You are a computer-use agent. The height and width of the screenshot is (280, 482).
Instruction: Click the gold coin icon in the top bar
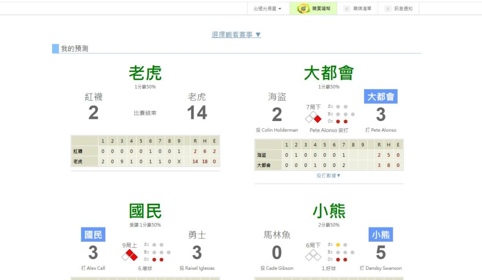[303, 8]
